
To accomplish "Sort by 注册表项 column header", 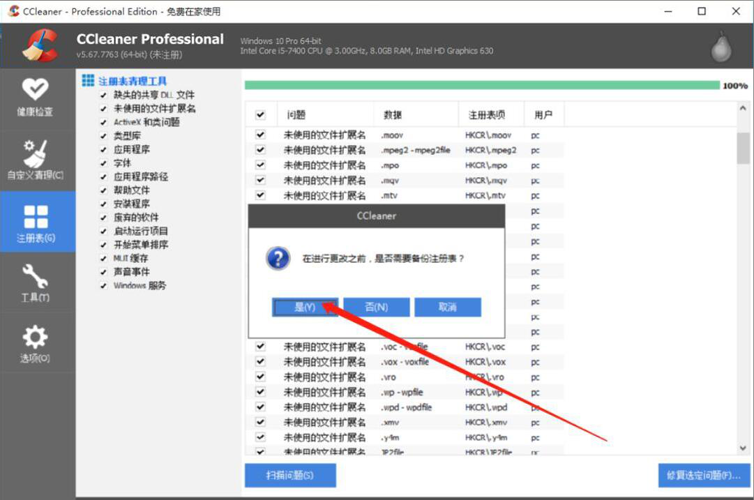I will point(491,114).
